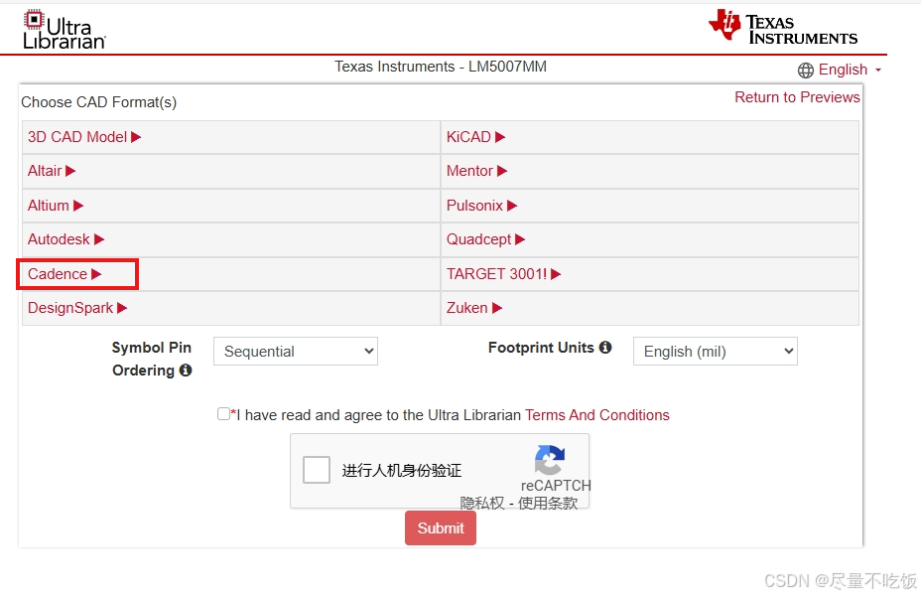This screenshot has width=921, height=596.
Task: Open the Symbol Pin Ordering dropdown
Action: [x=296, y=351]
